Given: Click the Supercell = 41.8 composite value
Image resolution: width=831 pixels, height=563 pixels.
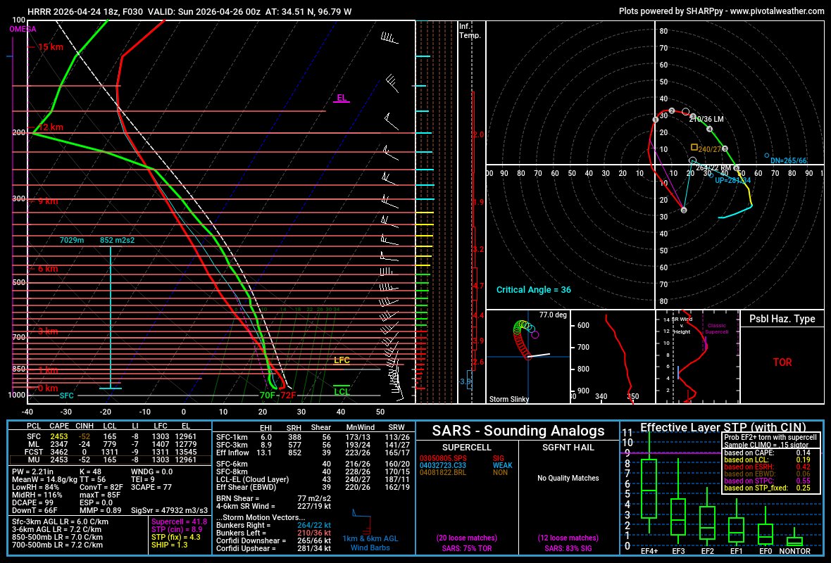Looking at the screenshot, I should tap(179, 521).
